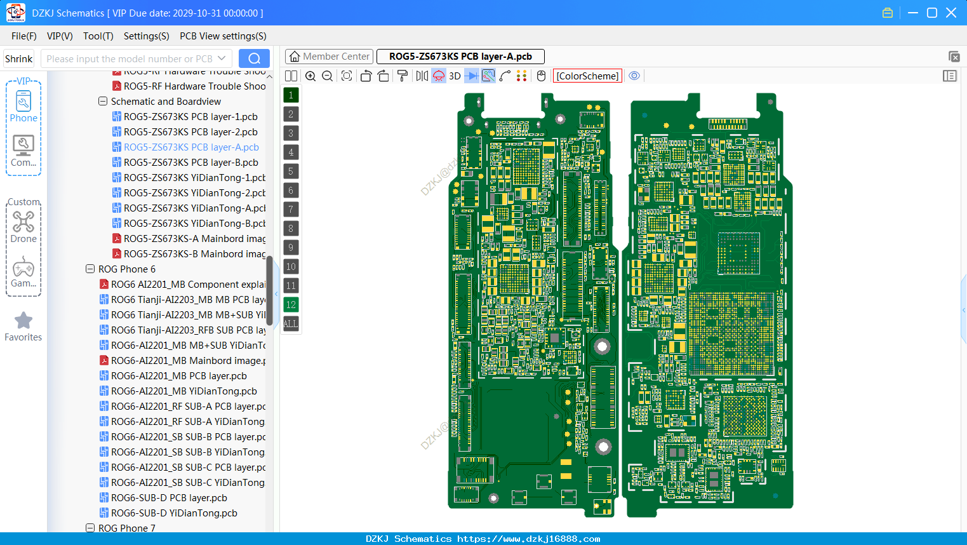Click the Shrink button
Image resolution: width=967 pixels, height=545 pixels.
click(19, 58)
